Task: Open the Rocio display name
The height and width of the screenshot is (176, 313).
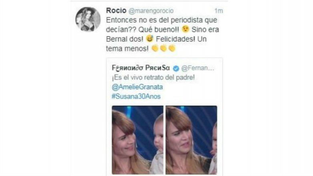Action: (x=116, y=10)
